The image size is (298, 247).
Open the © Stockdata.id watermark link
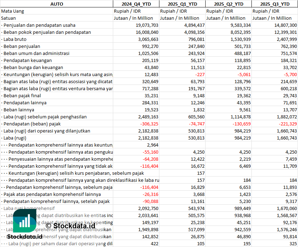pos(70,226)
